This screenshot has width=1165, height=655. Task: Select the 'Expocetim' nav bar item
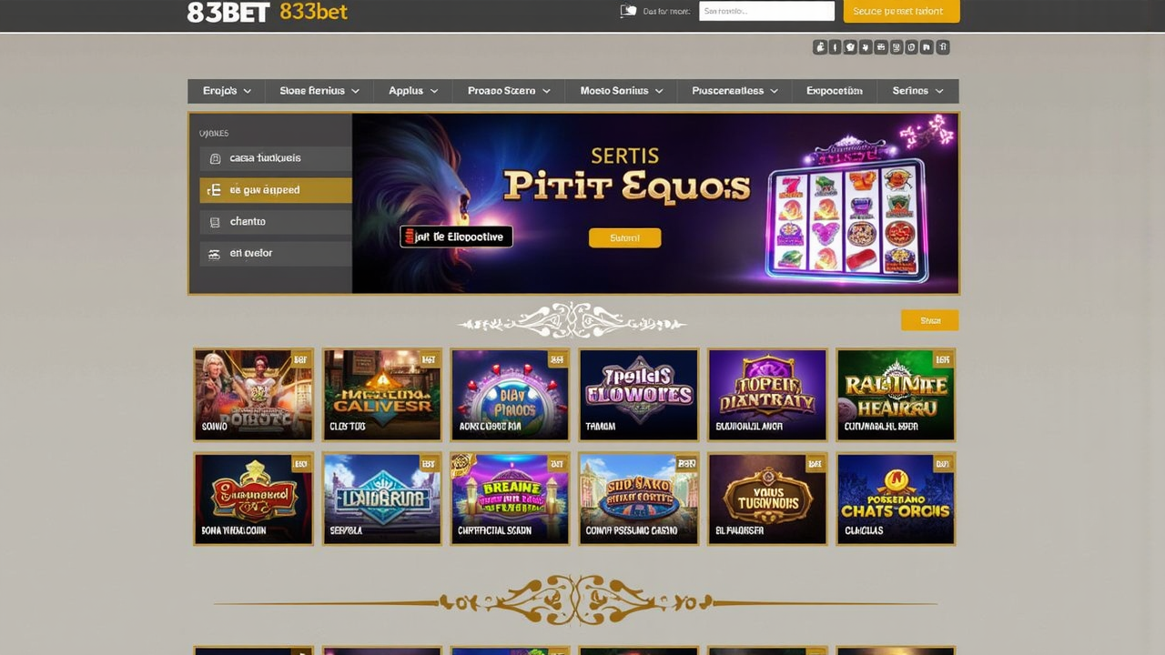tap(835, 91)
